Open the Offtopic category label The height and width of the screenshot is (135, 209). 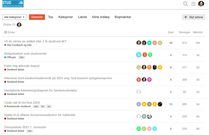pos(10,57)
